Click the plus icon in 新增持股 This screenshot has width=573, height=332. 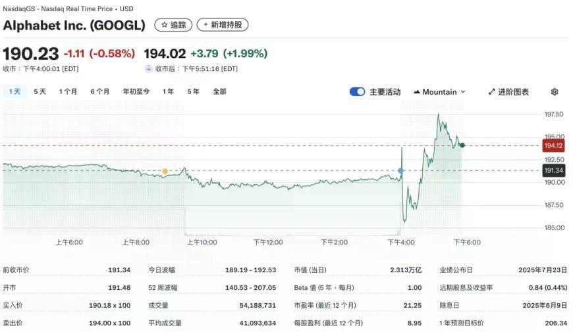coord(205,24)
